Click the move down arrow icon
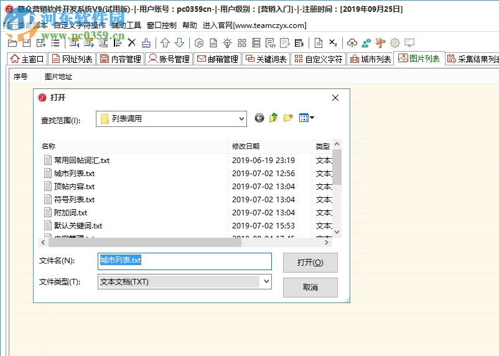The height and width of the screenshot is (356, 499). [x=180, y=43]
